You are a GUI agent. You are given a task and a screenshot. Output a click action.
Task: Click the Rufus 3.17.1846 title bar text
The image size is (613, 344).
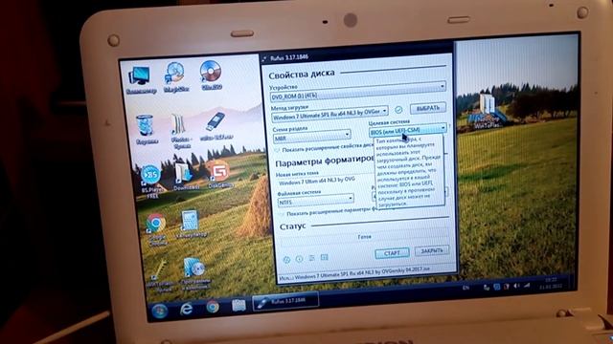coord(289,57)
